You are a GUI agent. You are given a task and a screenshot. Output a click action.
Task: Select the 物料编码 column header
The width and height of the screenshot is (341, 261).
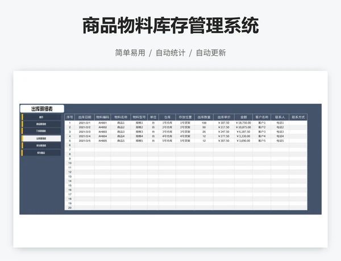click(x=103, y=117)
